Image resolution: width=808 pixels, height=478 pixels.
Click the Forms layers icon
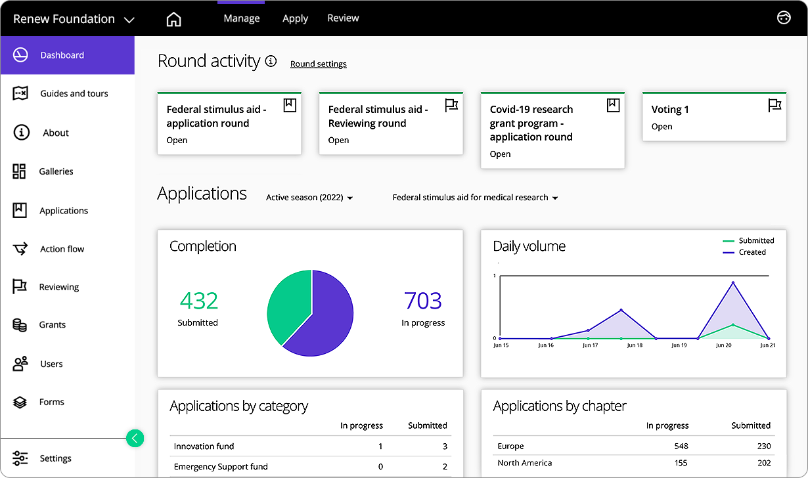20,402
